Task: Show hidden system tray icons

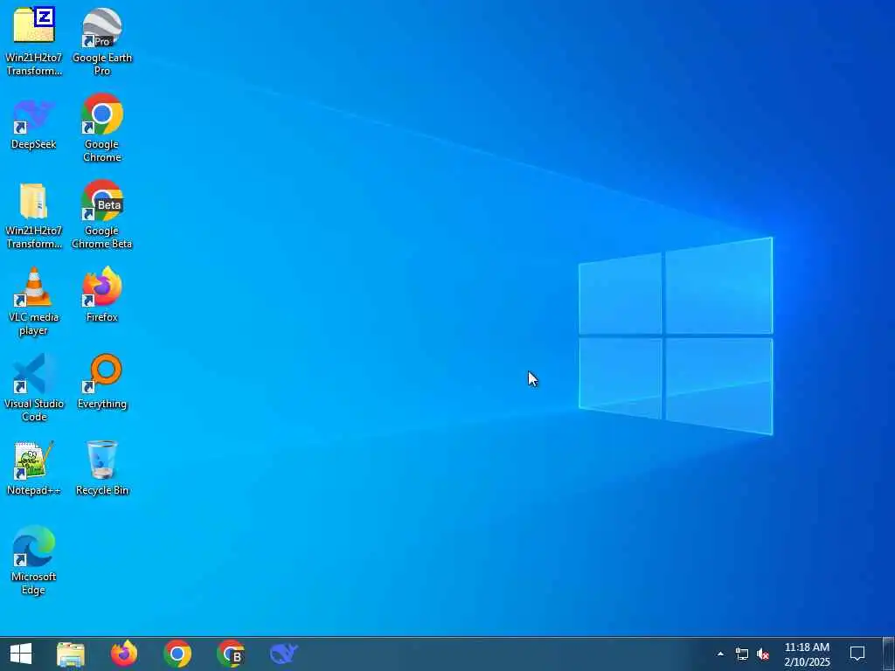Action: [x=720, y=654]
